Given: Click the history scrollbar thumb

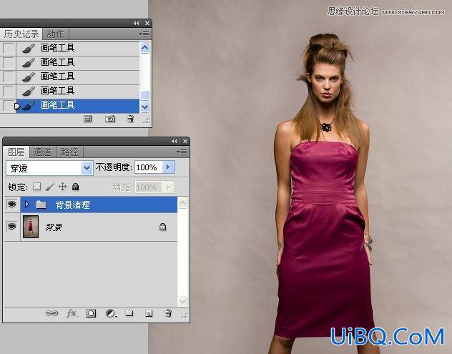Looking at the screenshot, I should click(144, 95).
